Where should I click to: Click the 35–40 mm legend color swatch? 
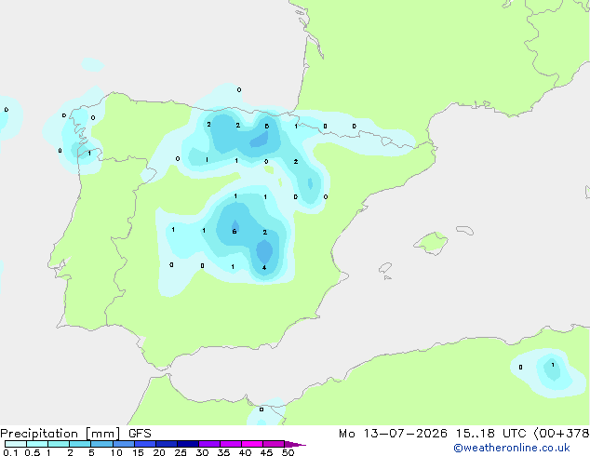click(x=231, y=444)
